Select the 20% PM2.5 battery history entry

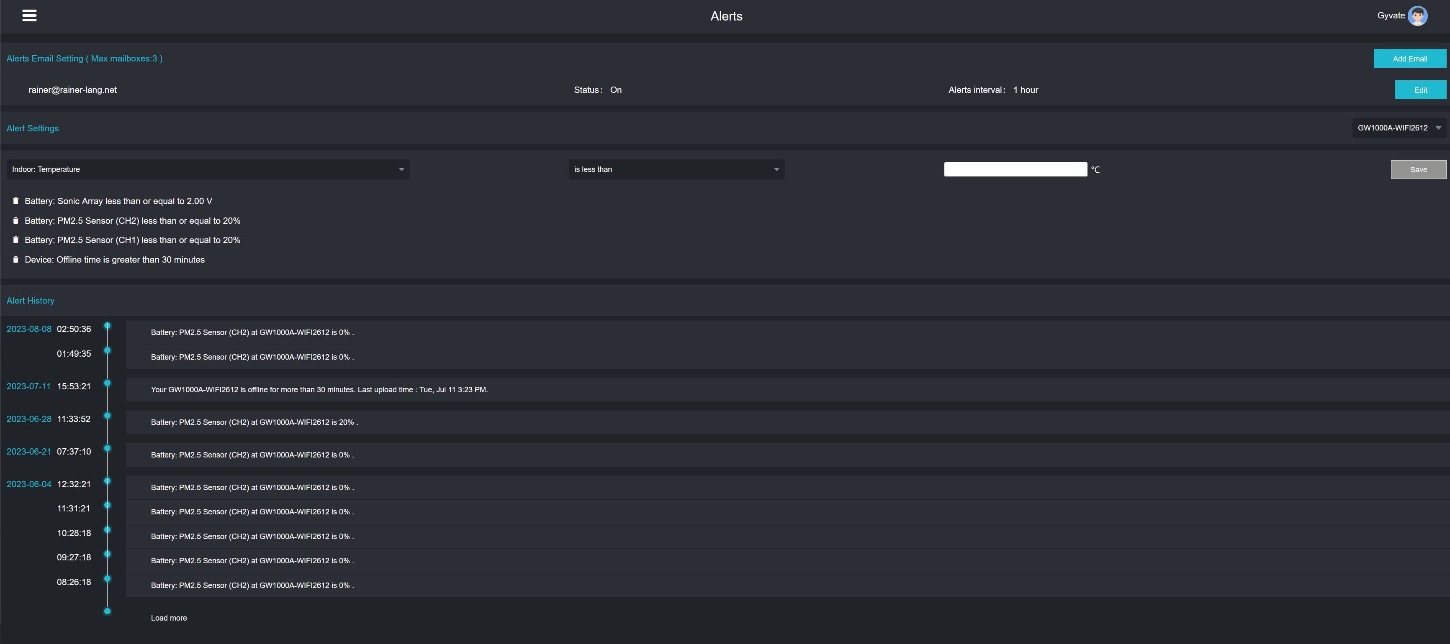(254, 422)
